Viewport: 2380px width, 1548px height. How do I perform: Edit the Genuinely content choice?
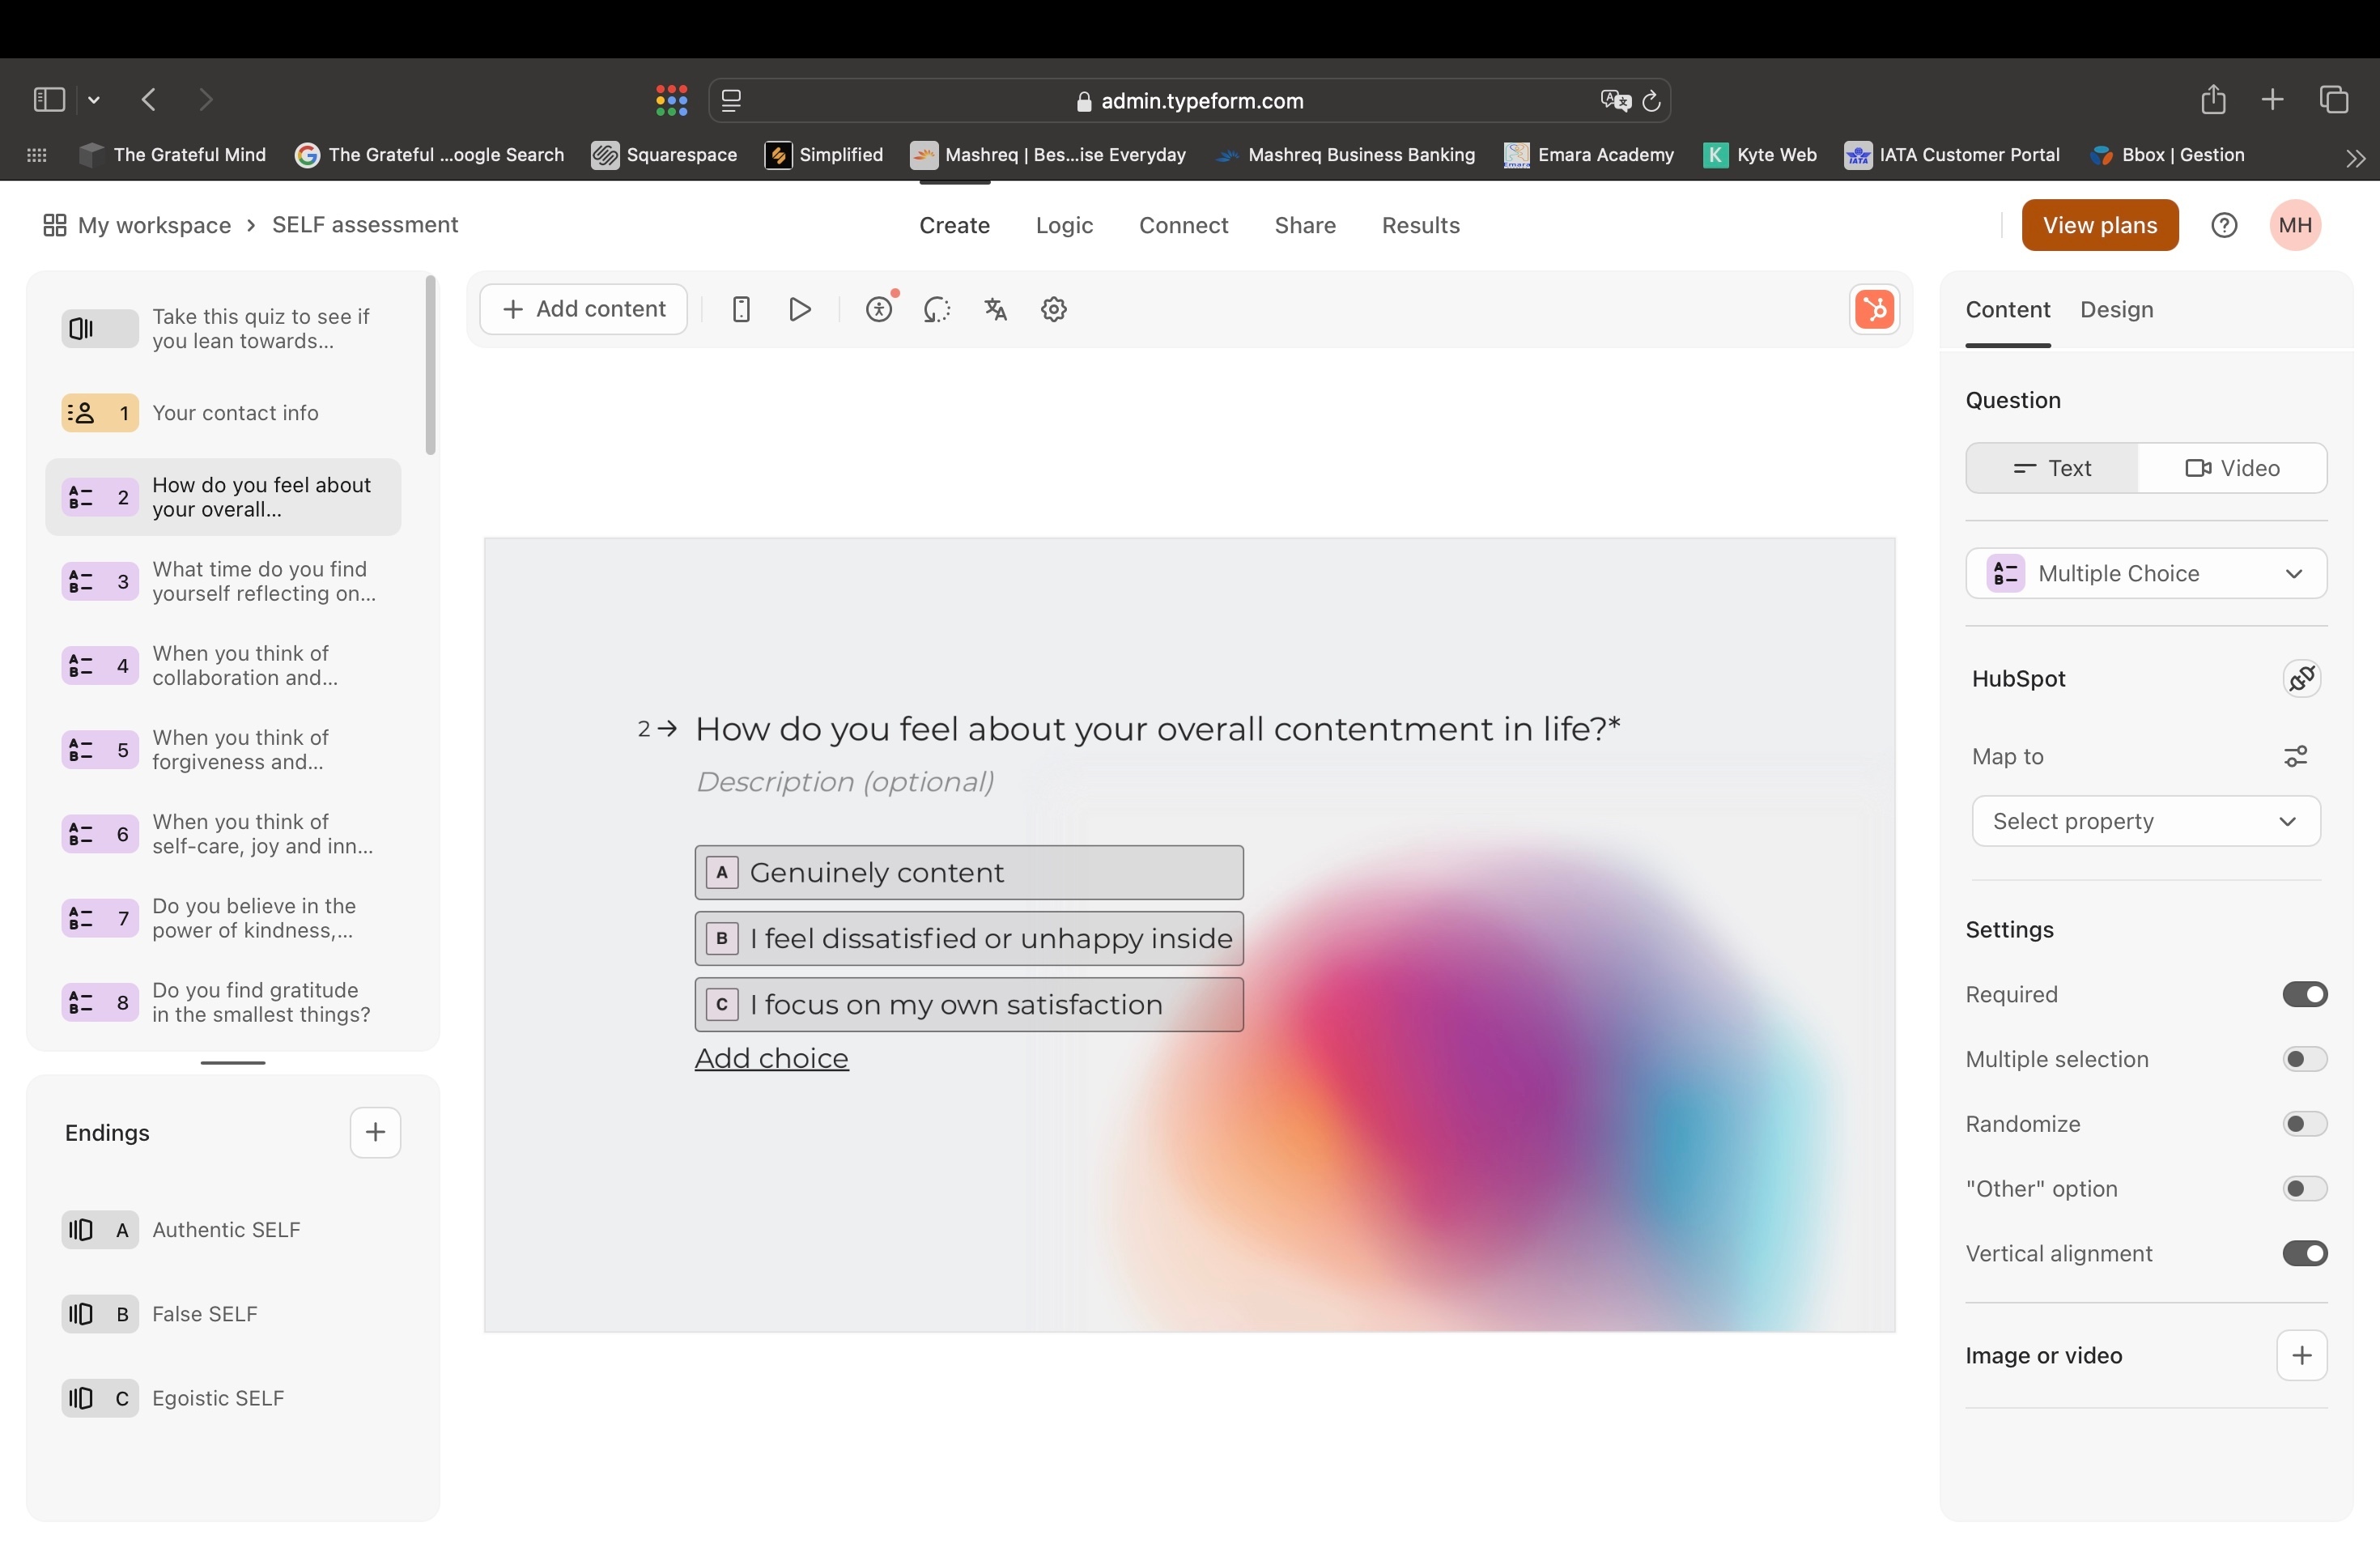click(969, 872)
